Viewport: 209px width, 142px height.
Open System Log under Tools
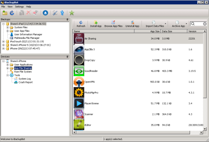[24, 79]
